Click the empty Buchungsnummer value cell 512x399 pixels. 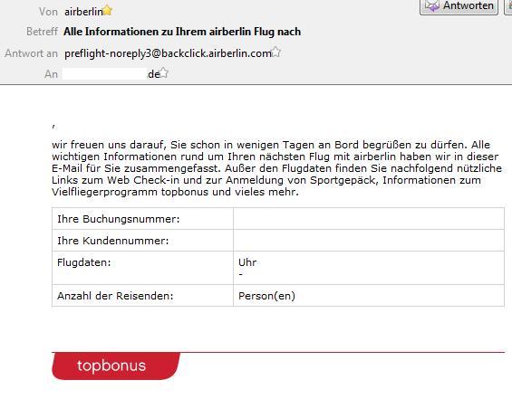369,218
